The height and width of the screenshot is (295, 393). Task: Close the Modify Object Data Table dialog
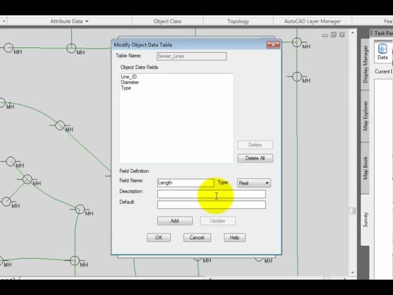273,45
